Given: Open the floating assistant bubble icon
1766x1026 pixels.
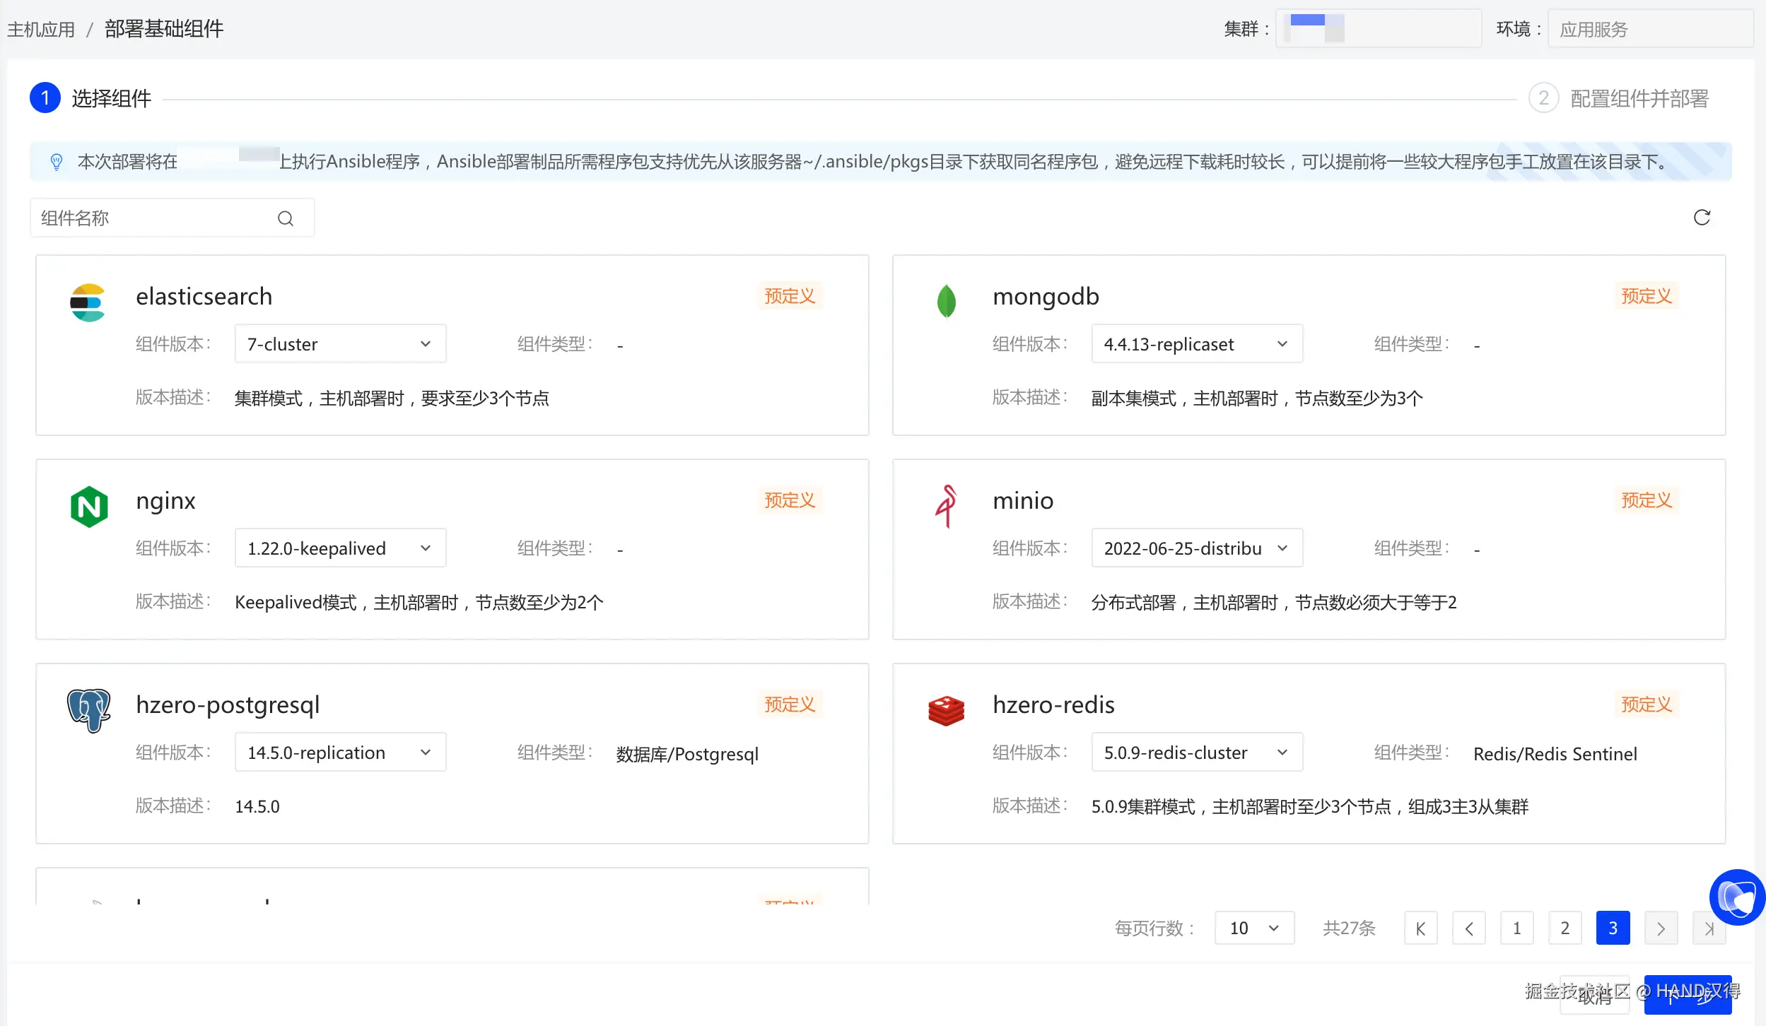Looking at the screenshot, I should (1736, 897).
